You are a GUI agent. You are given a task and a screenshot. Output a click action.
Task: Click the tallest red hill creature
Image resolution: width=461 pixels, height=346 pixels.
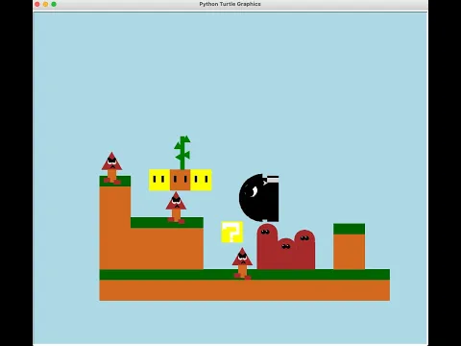tap(267, 246)
